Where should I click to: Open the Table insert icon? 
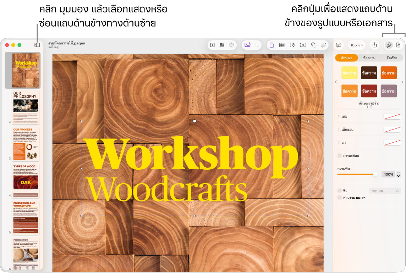[x=282, y=45]
